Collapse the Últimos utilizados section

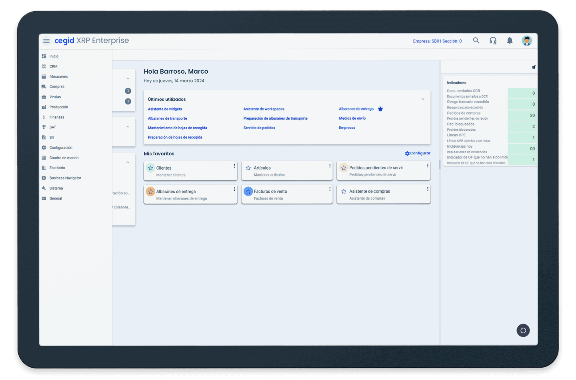point(423,99)
